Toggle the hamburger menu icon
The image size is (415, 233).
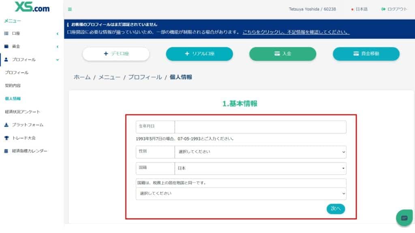(70, 9)
